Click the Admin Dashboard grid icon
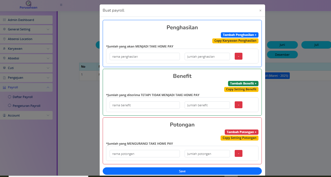Image resolution: width=331 pixels, height=177 pixels. (4, 20)
